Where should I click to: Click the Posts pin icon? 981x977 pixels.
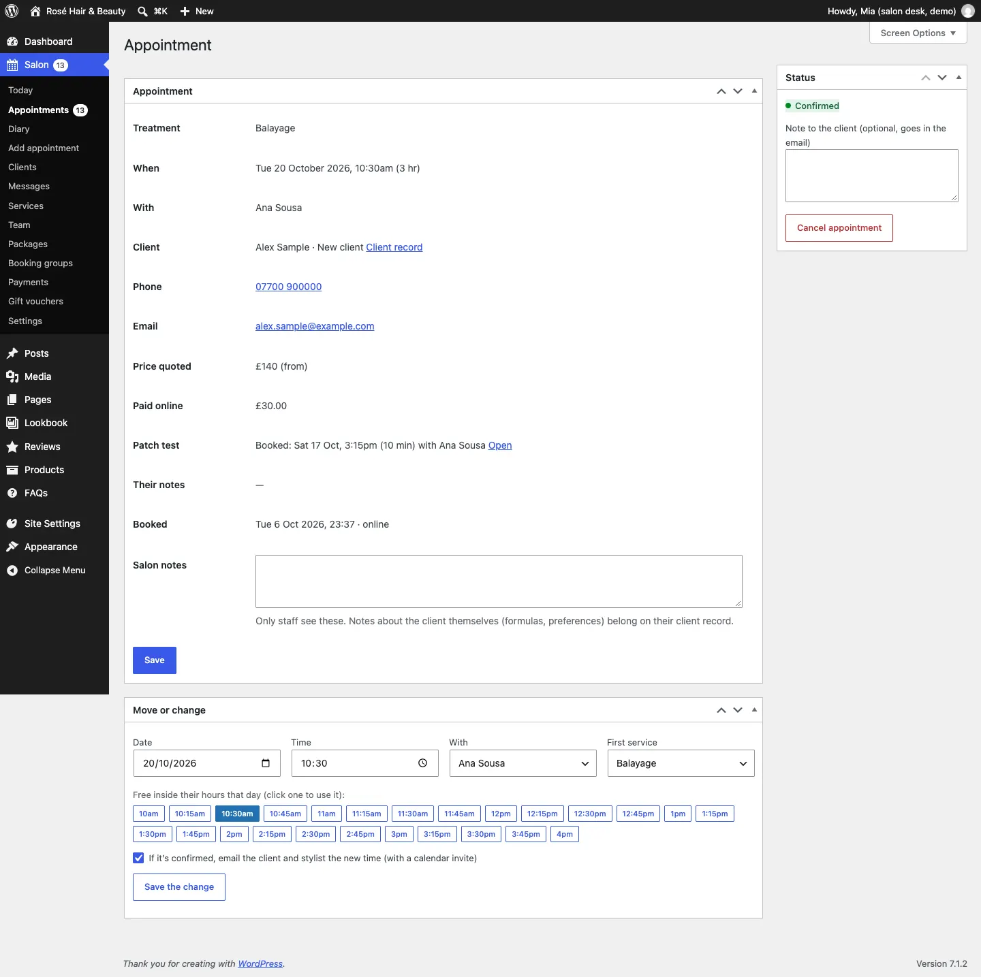(x=12, y=353)
